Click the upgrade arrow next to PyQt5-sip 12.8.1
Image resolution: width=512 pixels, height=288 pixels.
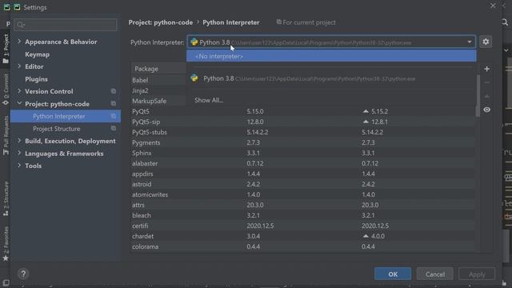pyautogui.click(x=366, y=122)
